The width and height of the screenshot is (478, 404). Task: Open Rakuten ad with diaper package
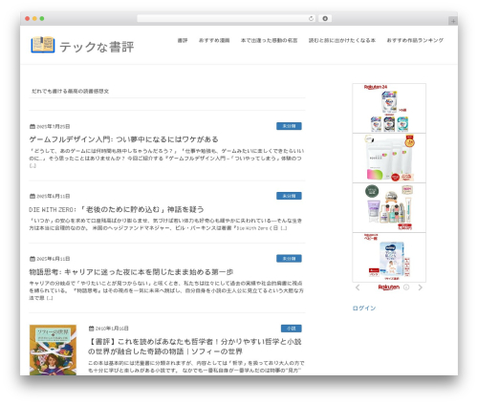coord(389,258)
